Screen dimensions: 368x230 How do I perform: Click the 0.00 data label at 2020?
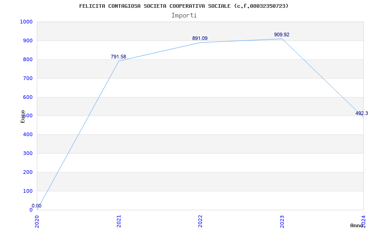[x=37, y=206]
